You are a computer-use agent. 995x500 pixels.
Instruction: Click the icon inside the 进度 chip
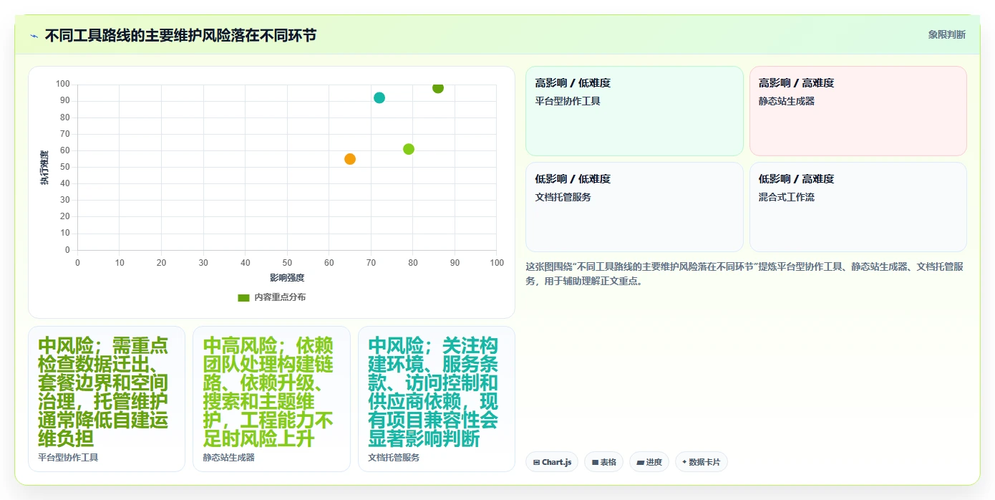[x=640, y=463]
